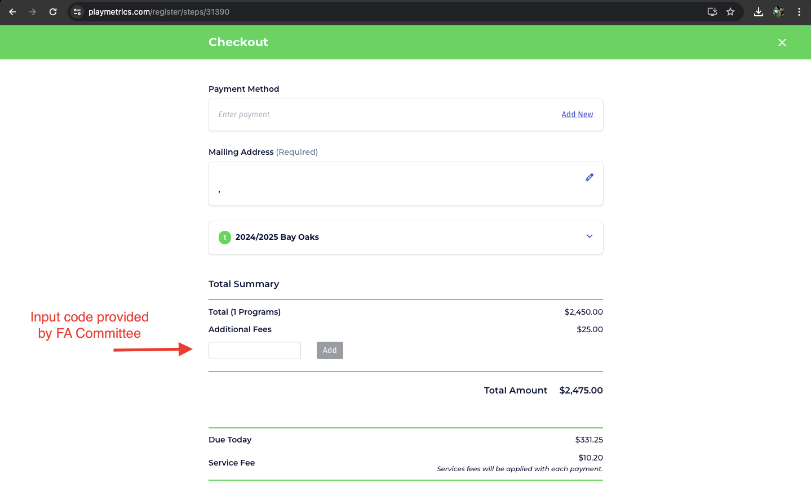Click the Add New payment link

coord(577,114)
